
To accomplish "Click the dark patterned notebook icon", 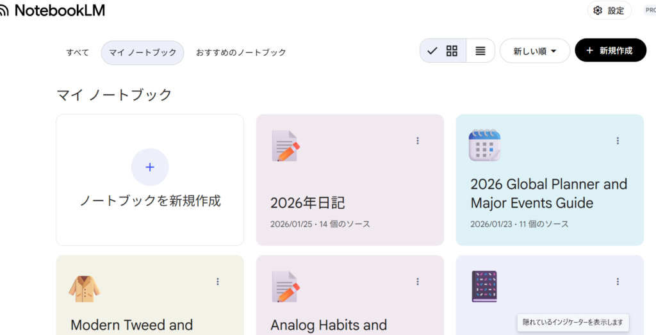I will click(x=484, y=286).
